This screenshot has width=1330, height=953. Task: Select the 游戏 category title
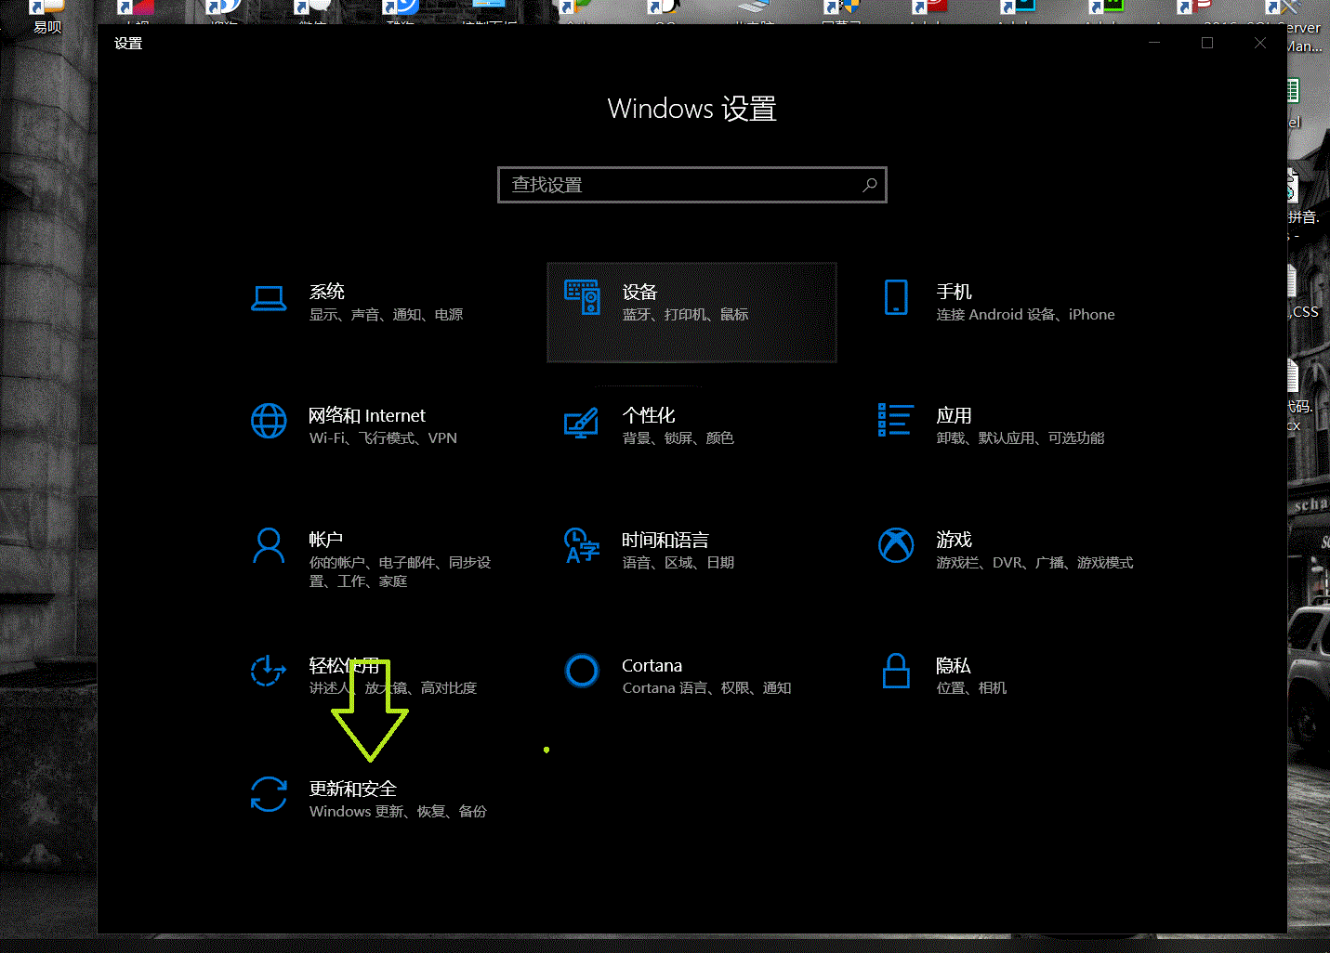pos(954,540)
